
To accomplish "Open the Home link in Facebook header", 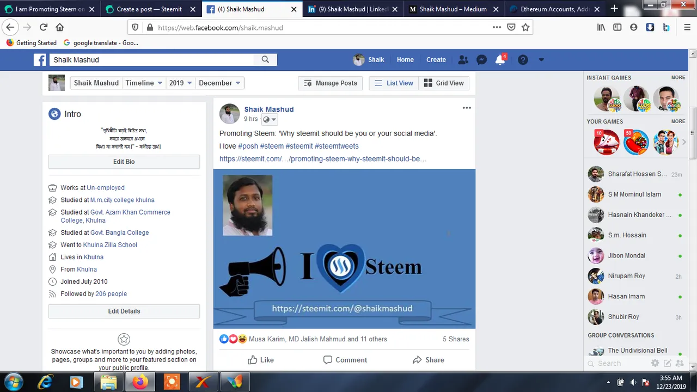I will pyautogui.click(x=405, y=60).
